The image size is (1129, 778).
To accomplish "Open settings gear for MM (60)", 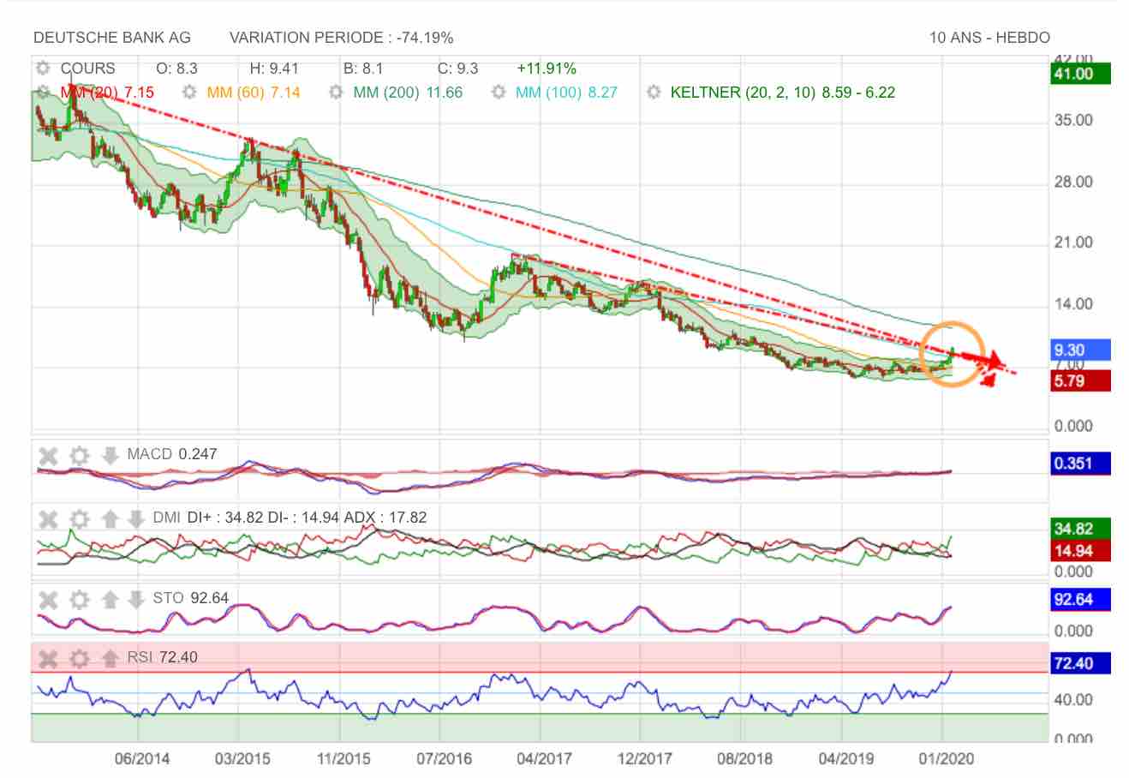I will pos(190,92).
